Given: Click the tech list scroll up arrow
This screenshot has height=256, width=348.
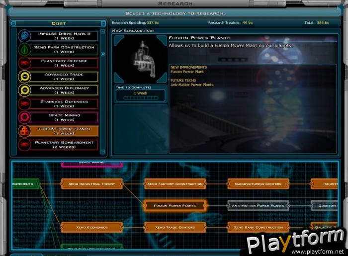Looking at the screenshot, I should pos(102,31).
